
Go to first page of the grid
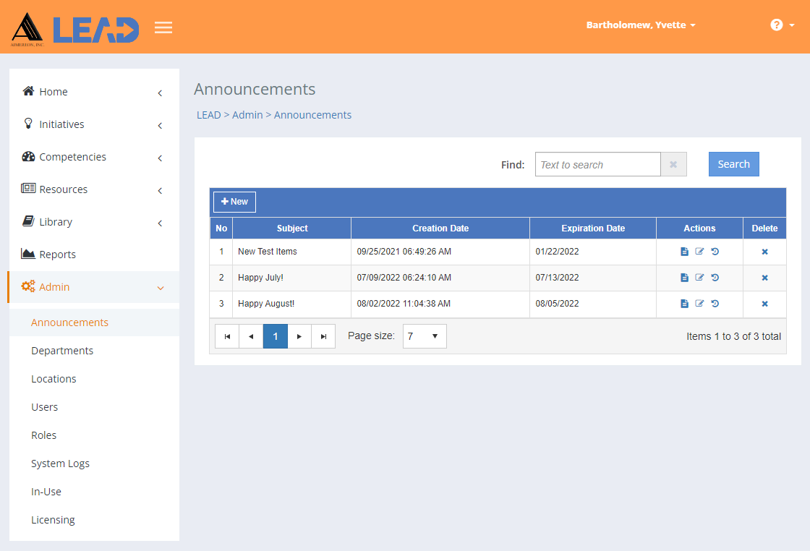click(227, 336)
